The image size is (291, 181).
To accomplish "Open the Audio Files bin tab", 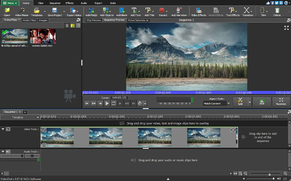I will (29, 20).
